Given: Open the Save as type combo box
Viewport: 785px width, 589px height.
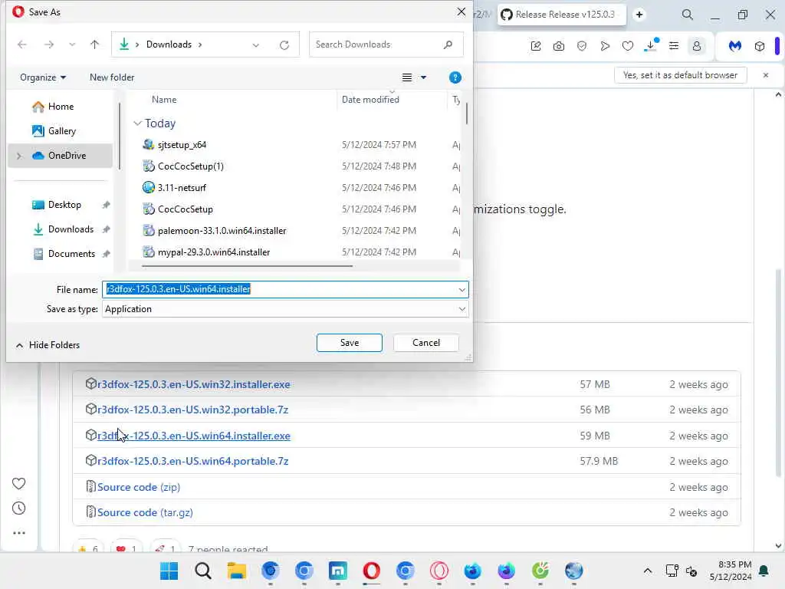Looking at the screenshot, I should (285, 309).
